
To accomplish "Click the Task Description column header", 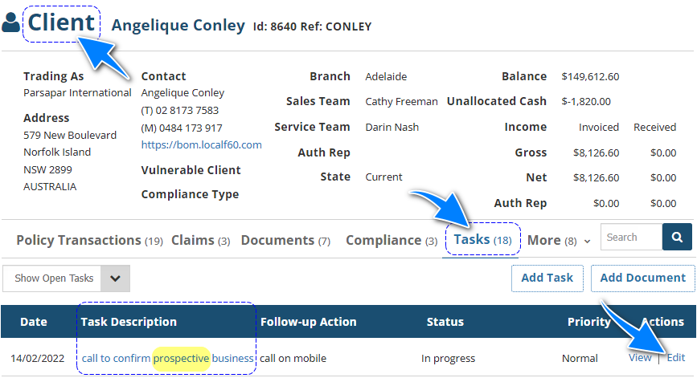I will click(x=129, y=322).
